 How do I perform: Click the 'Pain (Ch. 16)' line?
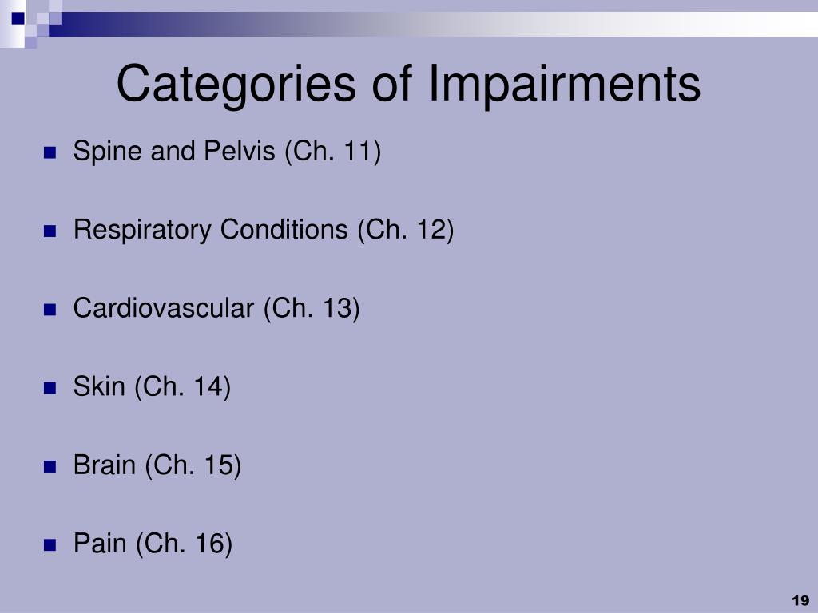(153, 544)
